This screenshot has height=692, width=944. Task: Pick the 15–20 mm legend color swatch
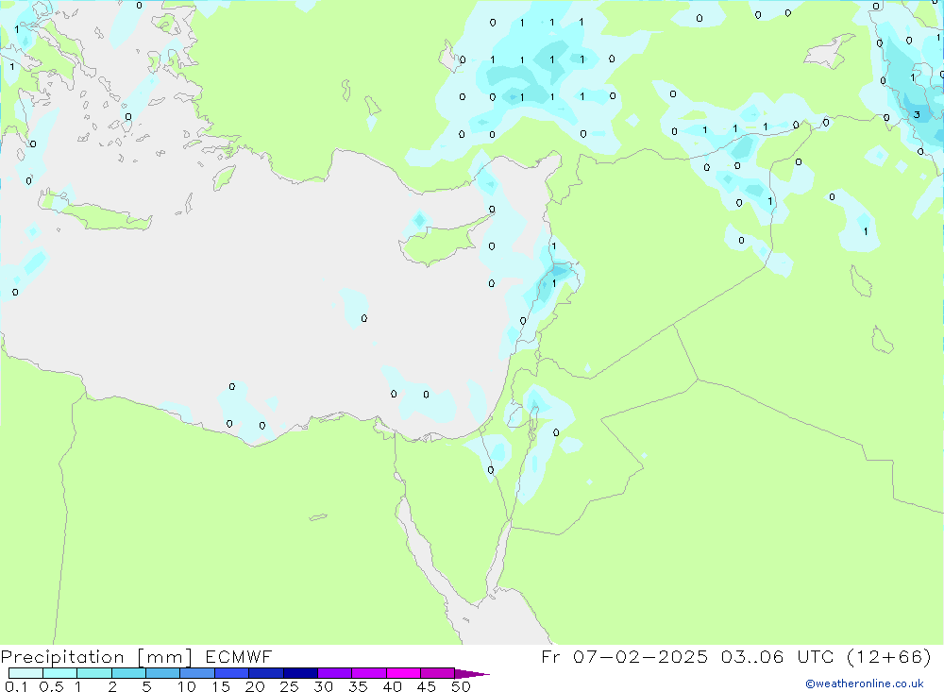click(232, 673)
